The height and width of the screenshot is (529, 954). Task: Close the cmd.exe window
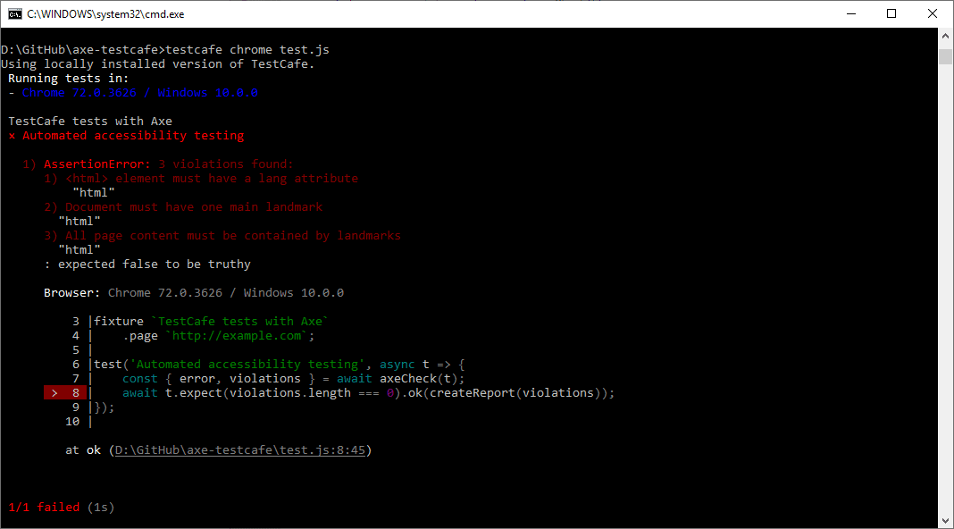(x=932, y=14)
